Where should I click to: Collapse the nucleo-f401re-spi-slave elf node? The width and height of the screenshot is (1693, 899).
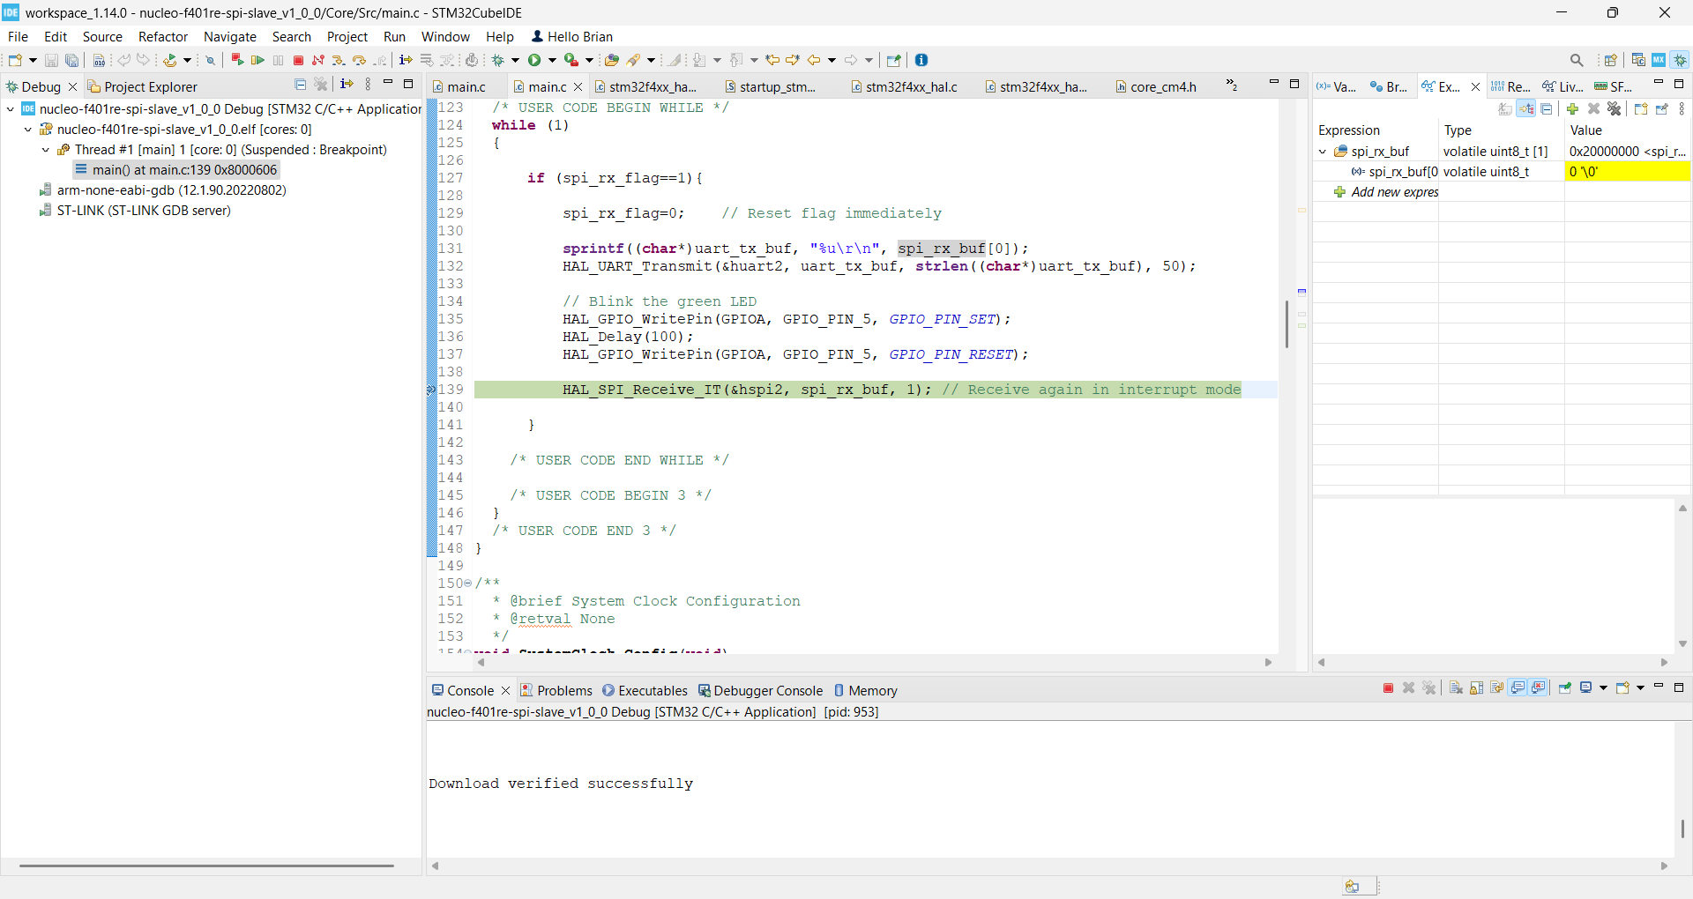click(26, 129)
